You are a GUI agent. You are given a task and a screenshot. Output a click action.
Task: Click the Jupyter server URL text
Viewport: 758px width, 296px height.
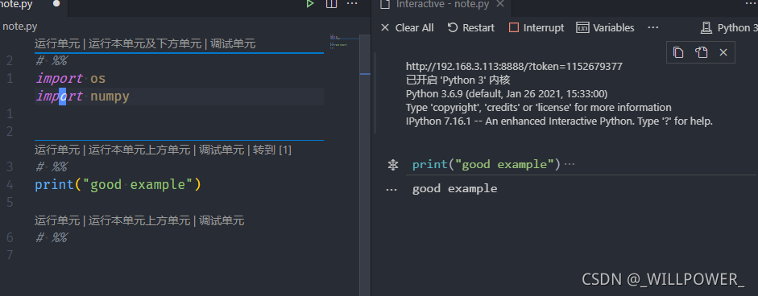(x=514, y=67)
